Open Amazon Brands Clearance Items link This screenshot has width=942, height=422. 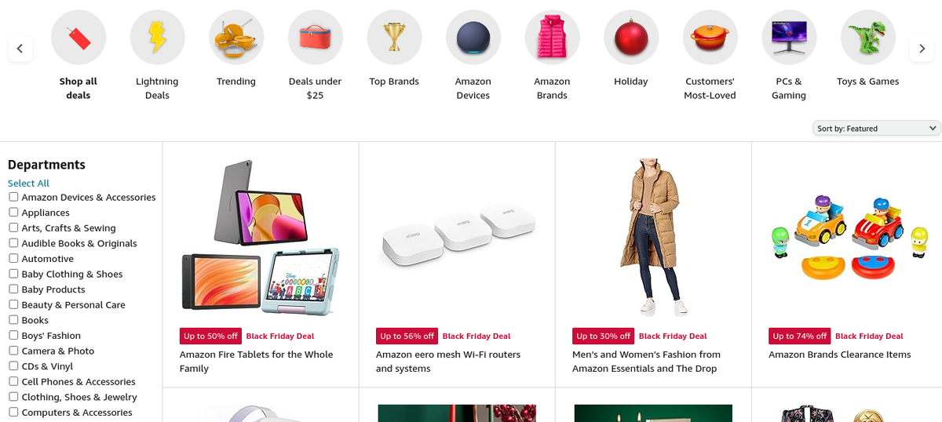click(x=840, y=355)
